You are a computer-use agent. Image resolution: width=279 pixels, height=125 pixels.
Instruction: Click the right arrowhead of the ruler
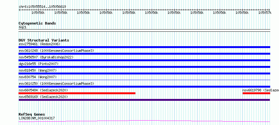click(269, 10)
